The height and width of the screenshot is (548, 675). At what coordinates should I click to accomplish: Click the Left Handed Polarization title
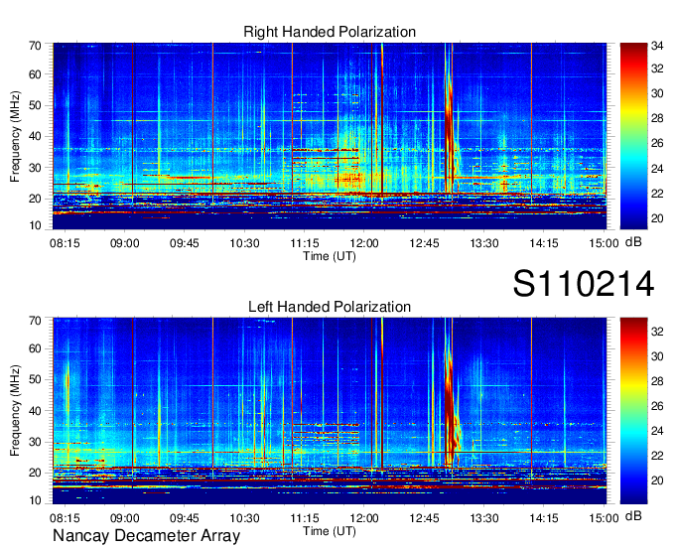coord(330,307)
